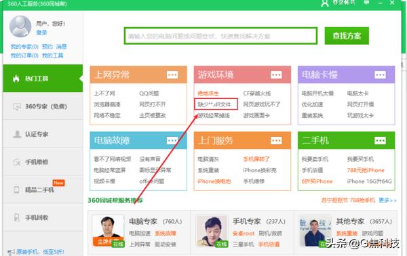
Task: Click the phone icon beside 精品二手机
Action: coord(16,190)
